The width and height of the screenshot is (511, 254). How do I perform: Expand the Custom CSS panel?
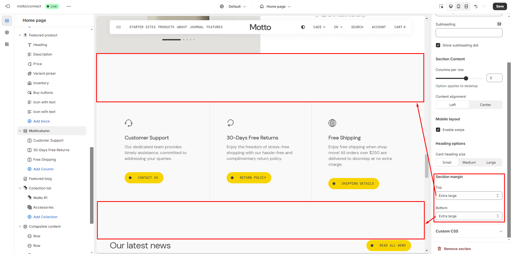click(x=469, y=231)
